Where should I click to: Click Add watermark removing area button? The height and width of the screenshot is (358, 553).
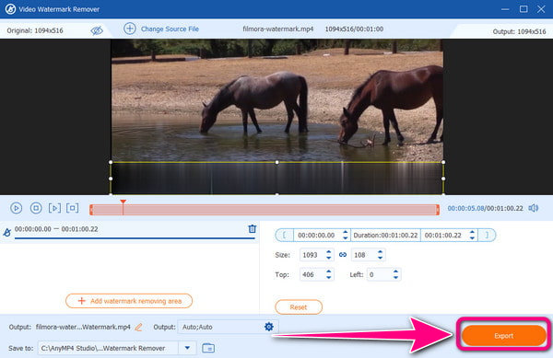coord(129,301)
